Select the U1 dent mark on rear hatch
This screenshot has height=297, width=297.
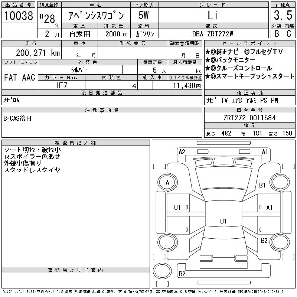click(x=223, y=221)
